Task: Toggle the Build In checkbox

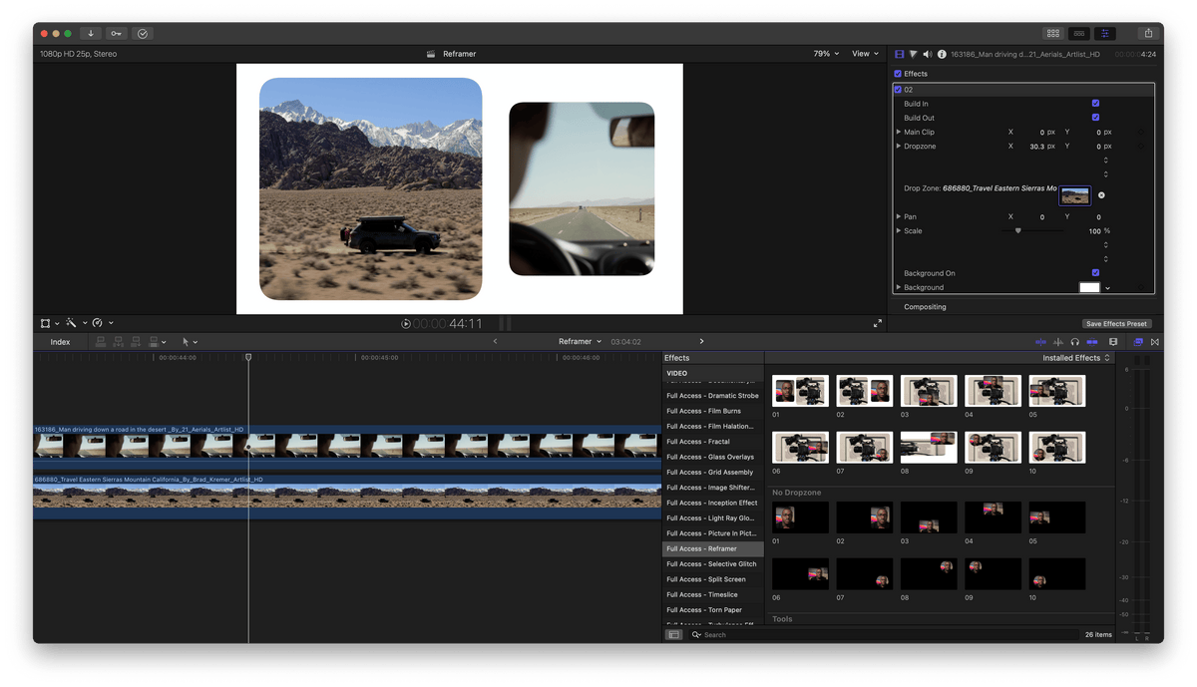Action: point(1095,104)
